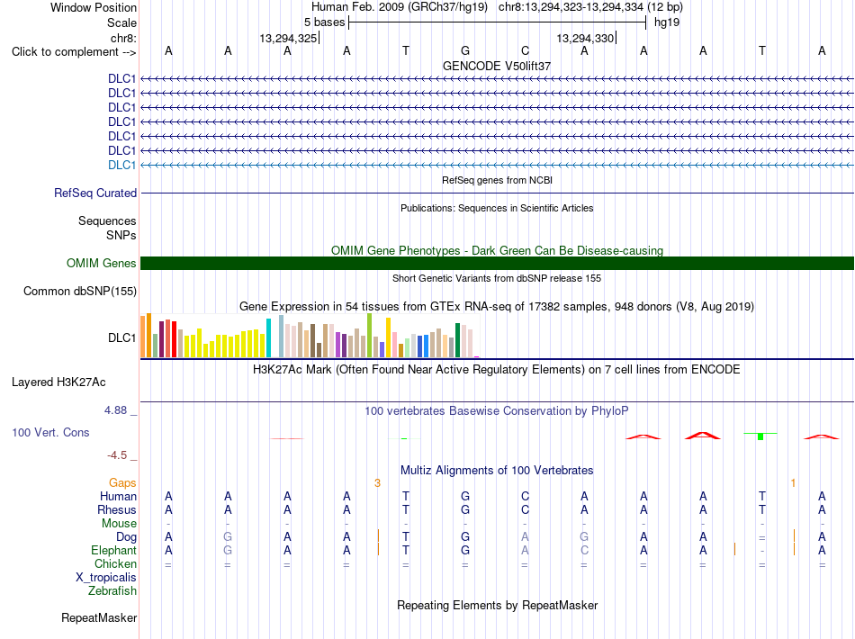Open the 100 Vert. Cons track label
855x639 pixels.
[50, 432]
